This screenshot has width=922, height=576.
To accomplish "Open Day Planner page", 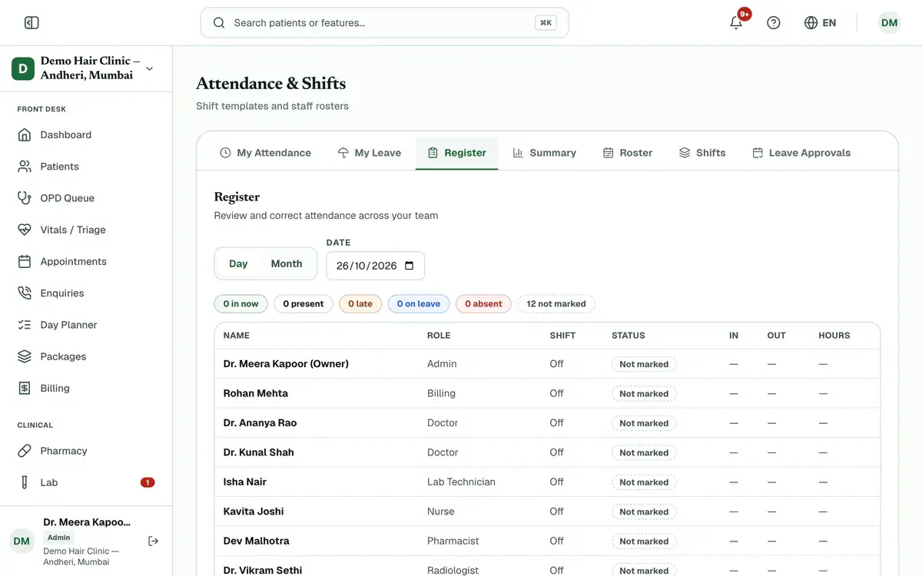I will click(x=86, y=325).
